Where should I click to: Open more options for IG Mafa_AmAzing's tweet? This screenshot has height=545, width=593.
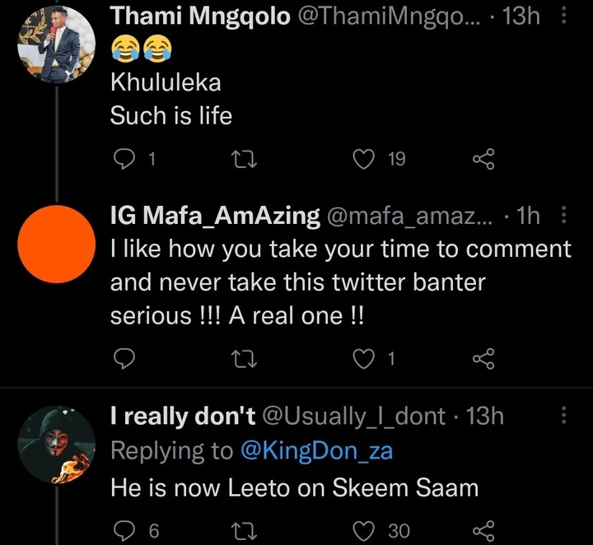pos(563,216)
